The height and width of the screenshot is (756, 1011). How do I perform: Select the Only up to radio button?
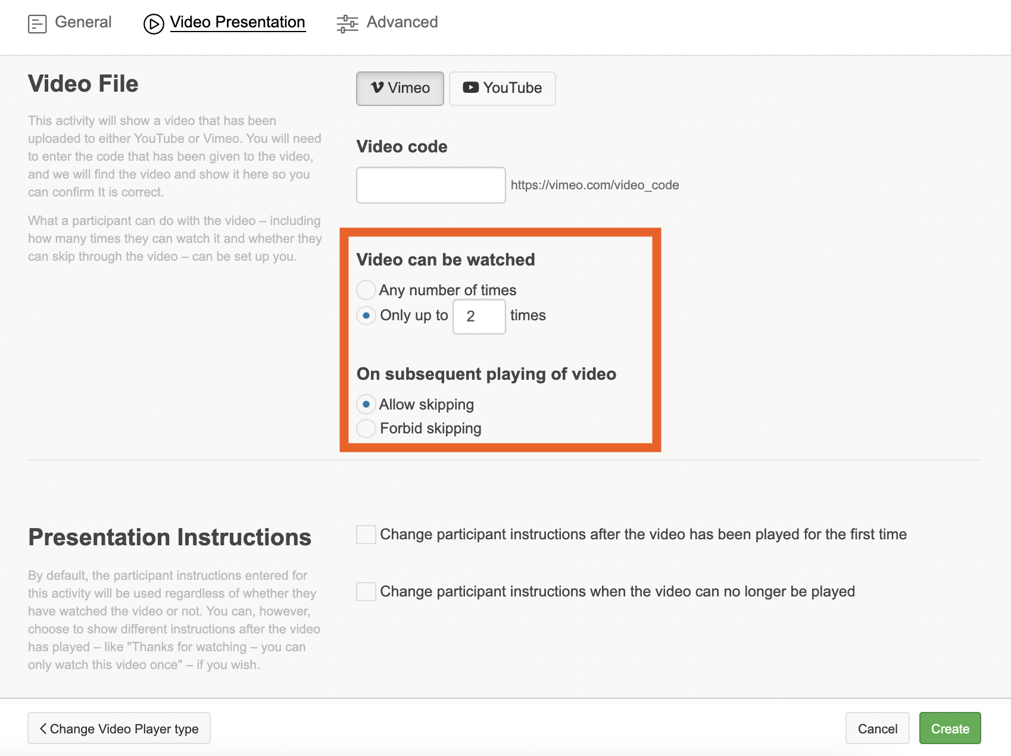366,315
